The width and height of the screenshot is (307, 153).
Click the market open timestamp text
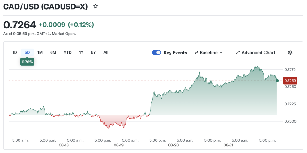click(40, 34)
